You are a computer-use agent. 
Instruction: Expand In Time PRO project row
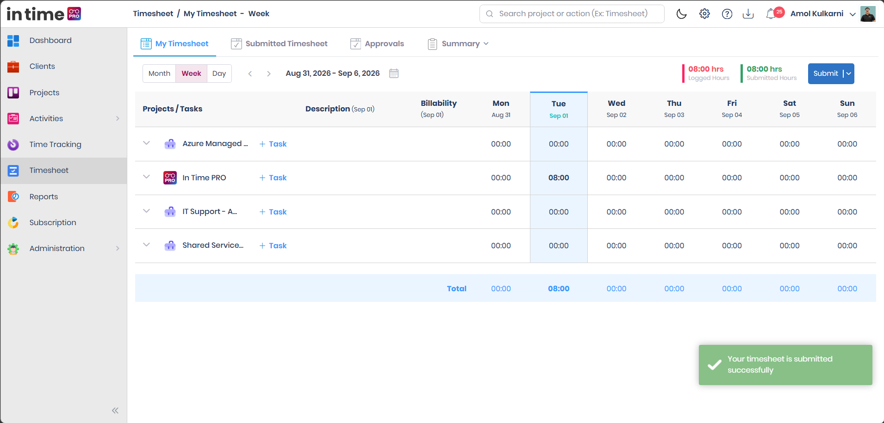146,177
